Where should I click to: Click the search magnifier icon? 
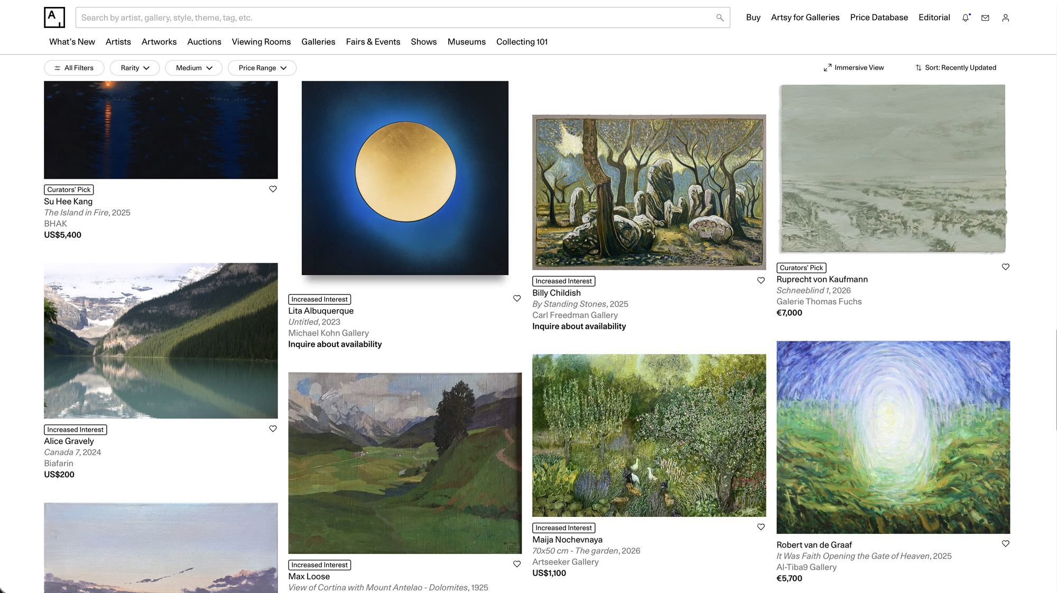[x=720, y=17]
